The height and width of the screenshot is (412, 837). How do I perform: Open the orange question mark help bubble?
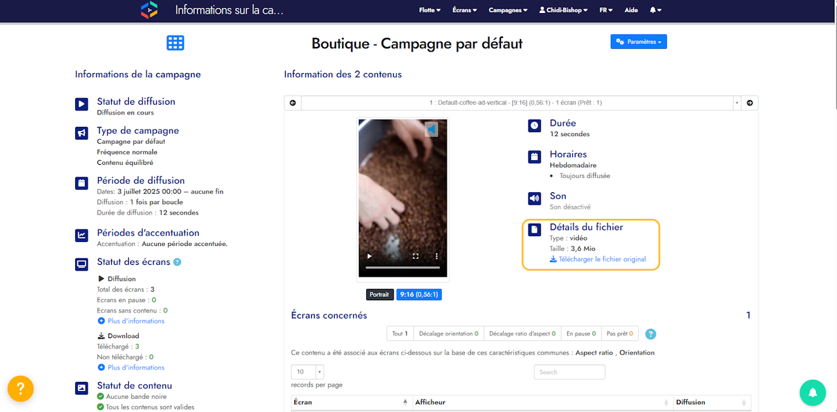click(x=20, y=388)
